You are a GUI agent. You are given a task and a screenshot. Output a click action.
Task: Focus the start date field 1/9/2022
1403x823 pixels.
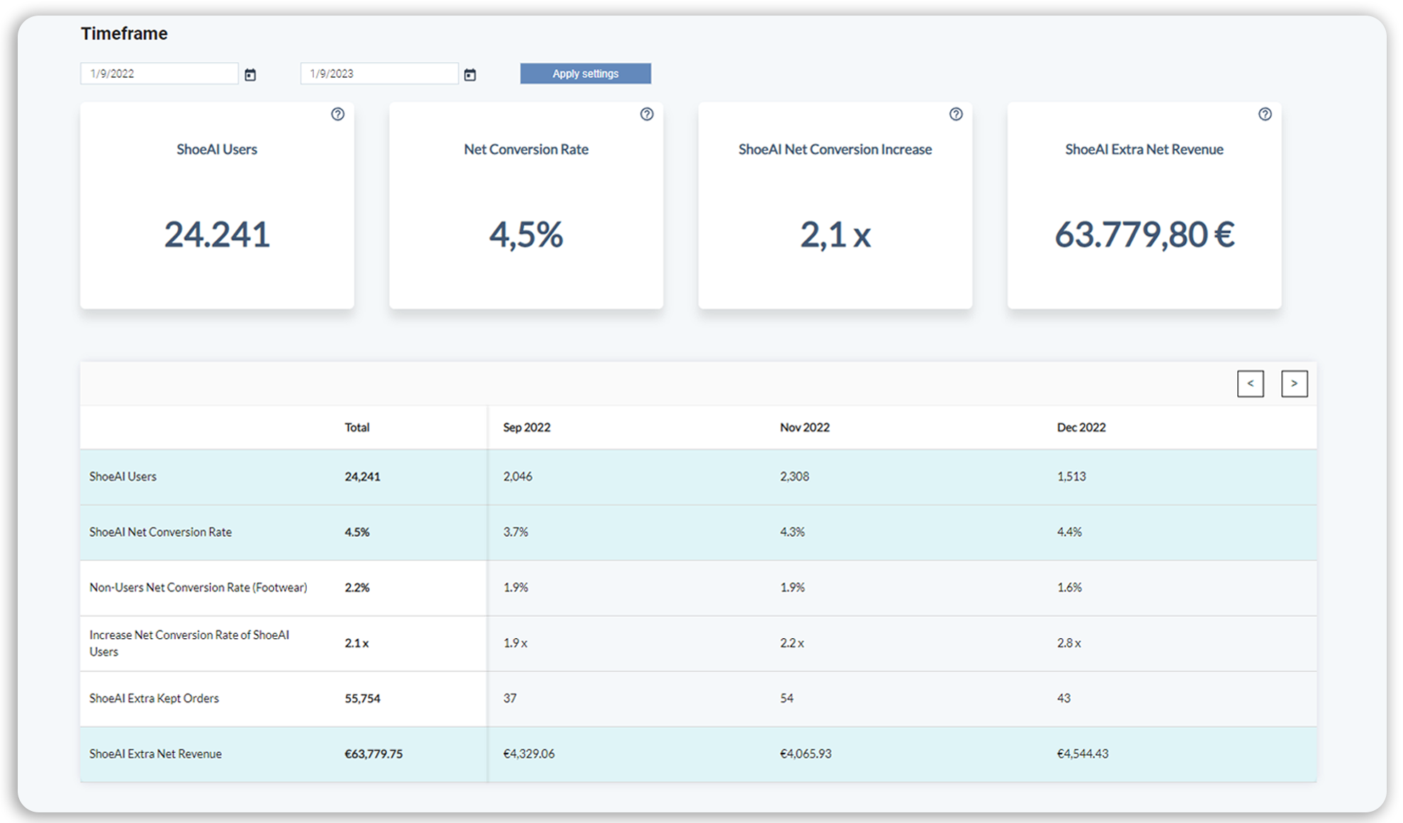(159, 74)
